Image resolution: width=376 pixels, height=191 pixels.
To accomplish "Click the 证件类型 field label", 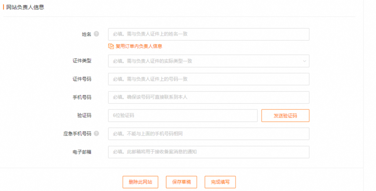I will tap(82, 61).
